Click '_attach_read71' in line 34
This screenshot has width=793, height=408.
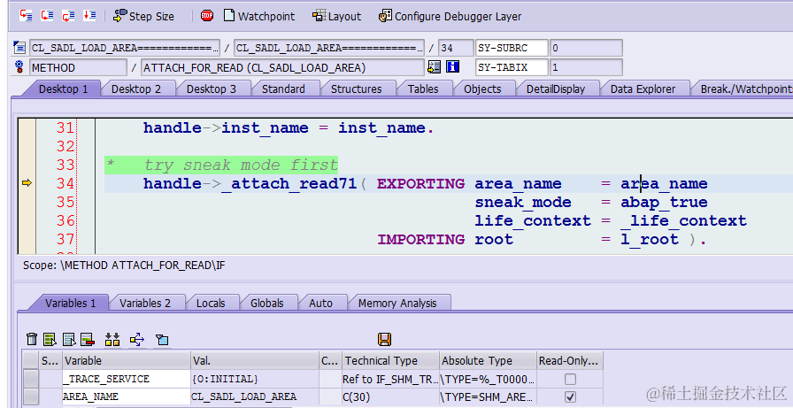[289, 183]
